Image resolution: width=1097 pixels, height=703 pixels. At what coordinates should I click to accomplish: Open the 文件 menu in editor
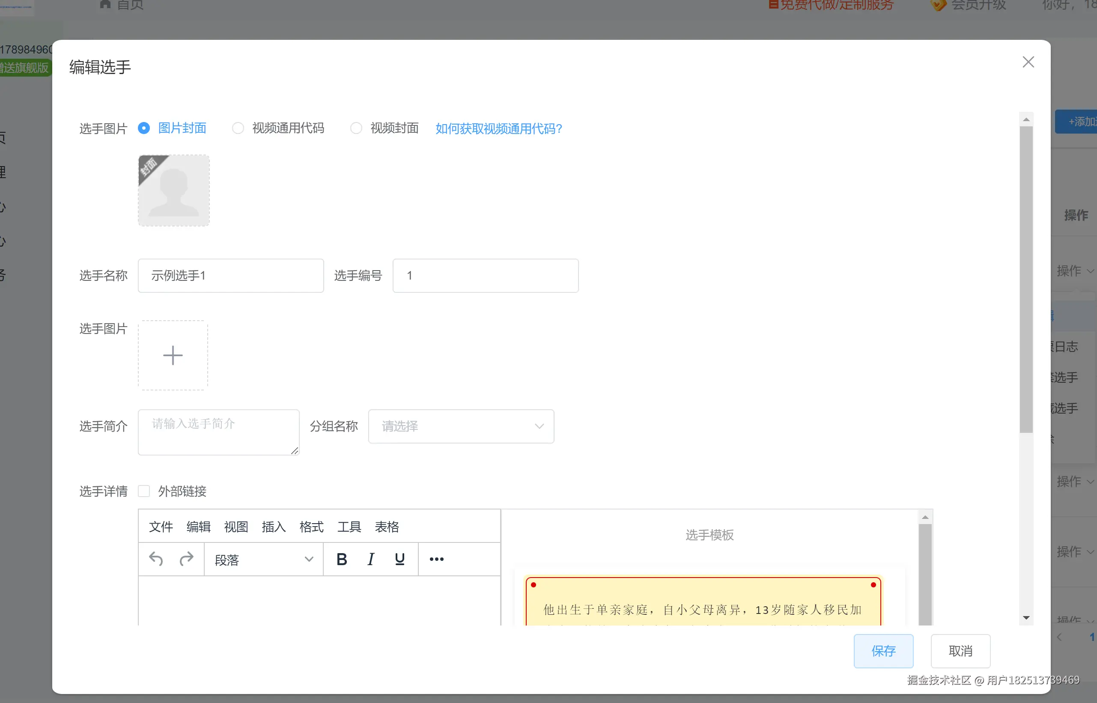[161, 527]
